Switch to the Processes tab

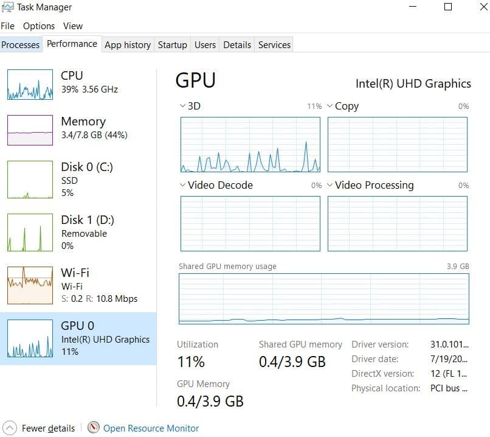point(21,44)
